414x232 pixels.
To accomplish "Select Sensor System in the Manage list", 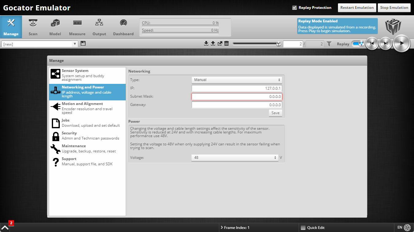I will click(x=87, y=75).
